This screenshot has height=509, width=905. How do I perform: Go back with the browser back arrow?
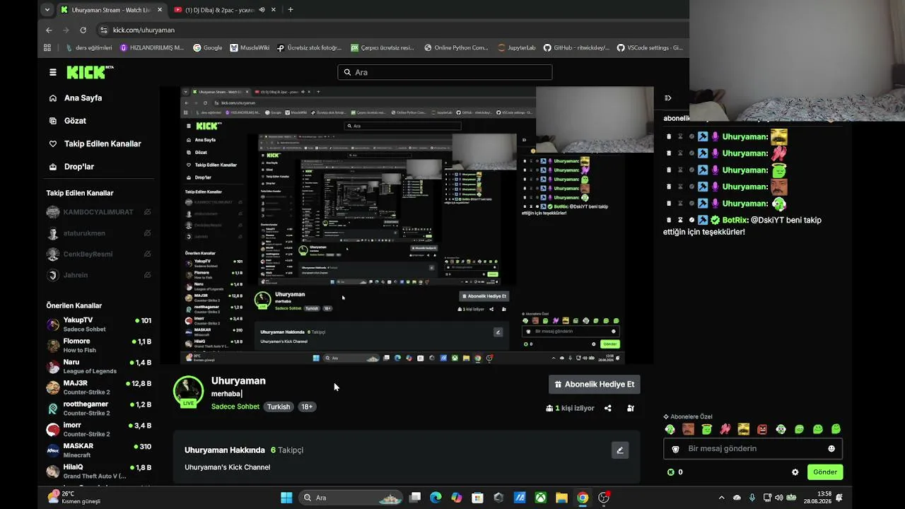click(49, 30)
